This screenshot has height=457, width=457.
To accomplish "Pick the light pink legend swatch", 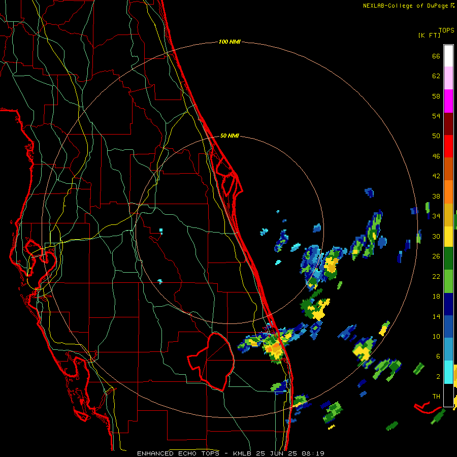I will click(x=448, y=78).
